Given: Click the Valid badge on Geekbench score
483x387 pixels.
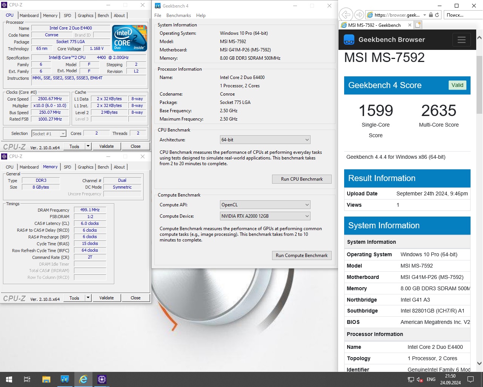Looking at the screenshot, I should coord(457,85).
